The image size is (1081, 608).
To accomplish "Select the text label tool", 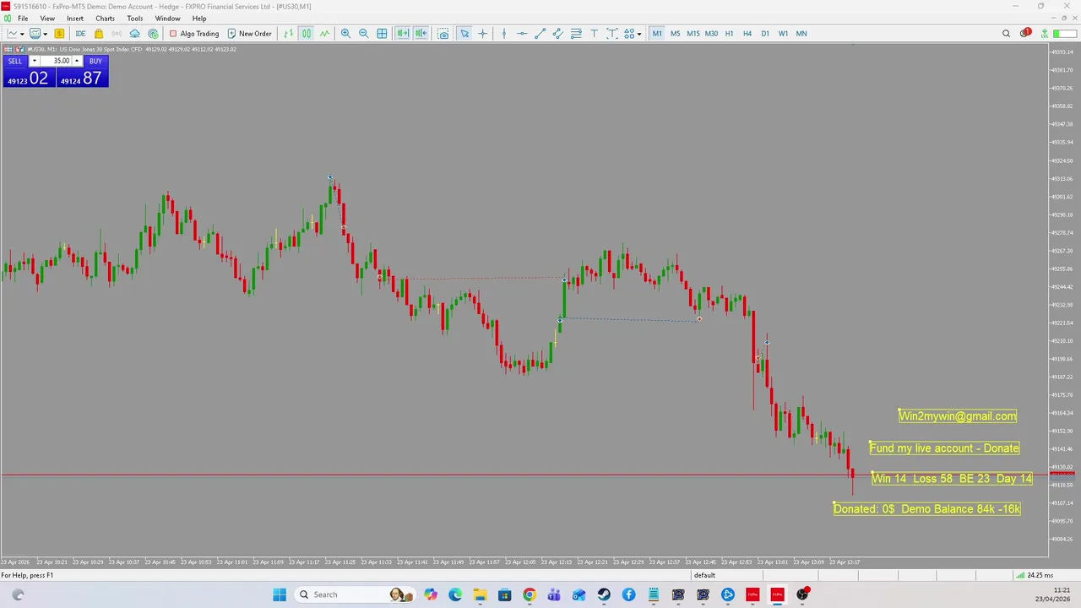I will pyautogui.click(x=611, y=34).
